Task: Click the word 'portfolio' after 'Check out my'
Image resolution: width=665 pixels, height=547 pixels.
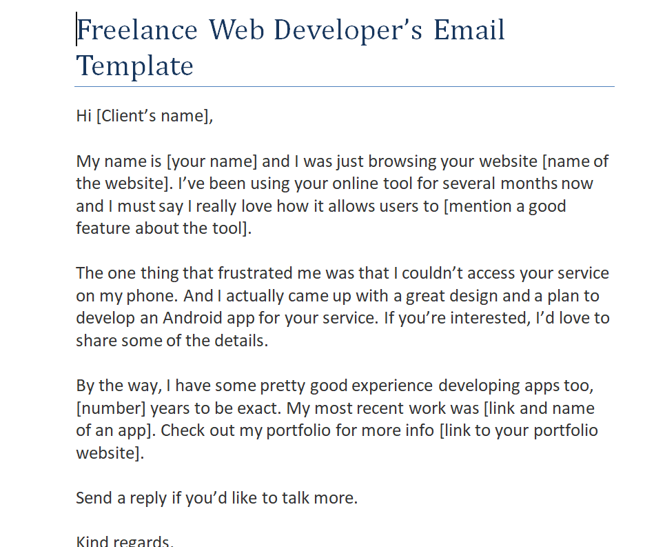Action: coord(298,430)
